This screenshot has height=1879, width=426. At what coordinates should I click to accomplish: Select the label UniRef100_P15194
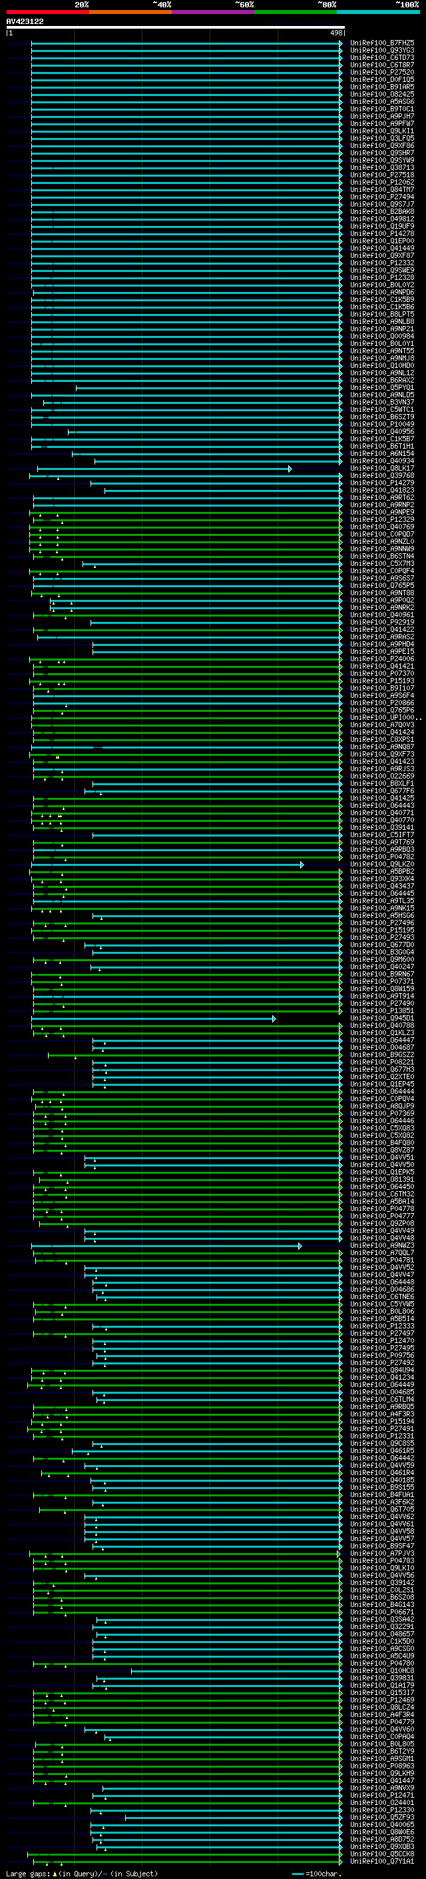coord(382,1421)
